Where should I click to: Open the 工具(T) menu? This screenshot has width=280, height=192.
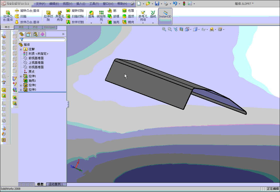[x=94, y=4]
